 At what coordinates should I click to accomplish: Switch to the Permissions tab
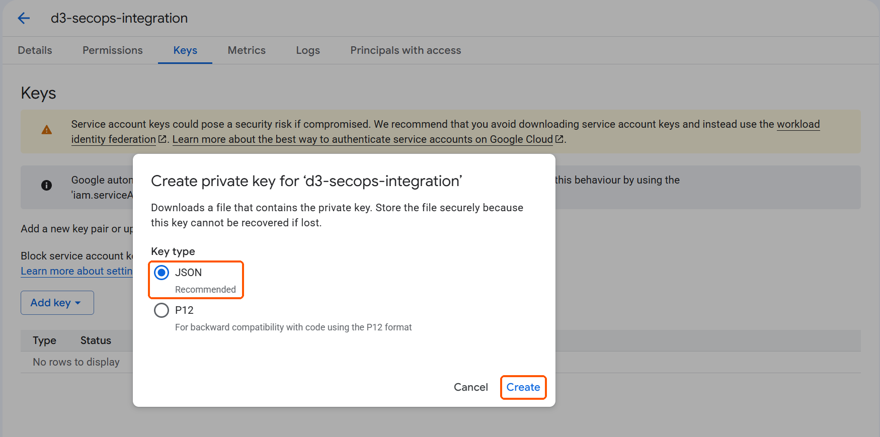[113, 50]
